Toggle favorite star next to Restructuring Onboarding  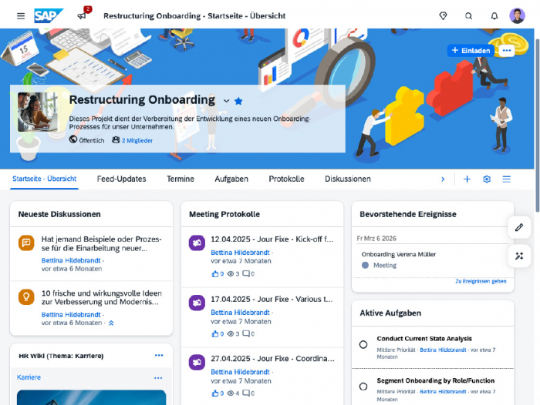click(238, 101)
